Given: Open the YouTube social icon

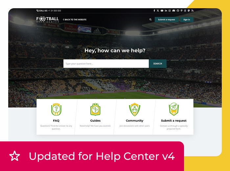Looking at the screenshot, I should click(x=162, y=11).
